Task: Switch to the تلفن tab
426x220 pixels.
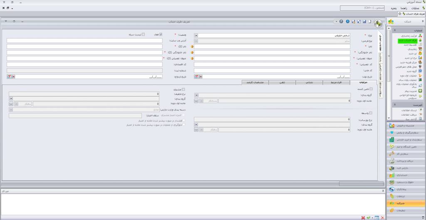Action: click(x=282, y=82)
